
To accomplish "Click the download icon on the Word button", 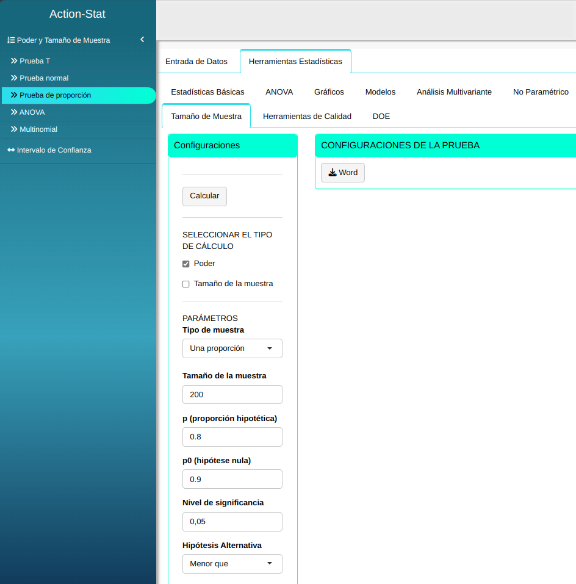I will click(x=333, y=173).
